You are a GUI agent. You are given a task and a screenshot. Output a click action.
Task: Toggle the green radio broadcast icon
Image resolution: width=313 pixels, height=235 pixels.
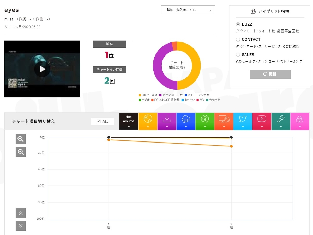click(x=205, y=121)
